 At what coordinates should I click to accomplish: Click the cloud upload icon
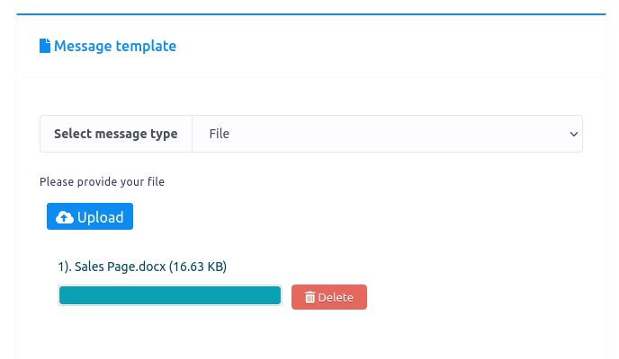(x=65, y=217)
